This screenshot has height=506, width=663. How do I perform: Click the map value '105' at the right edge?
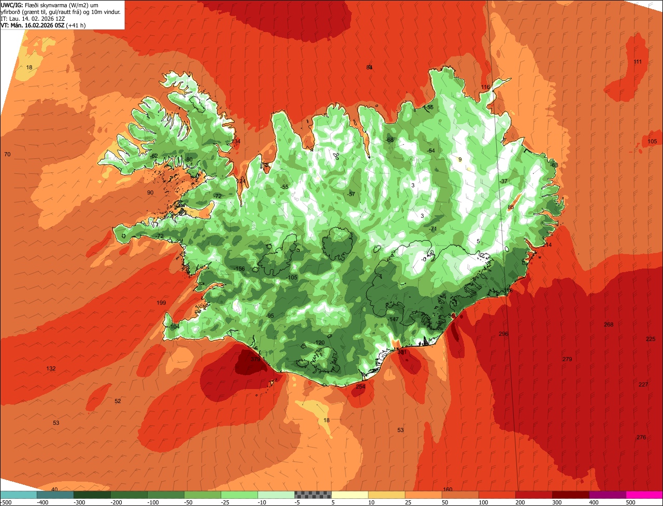point(652,141)
